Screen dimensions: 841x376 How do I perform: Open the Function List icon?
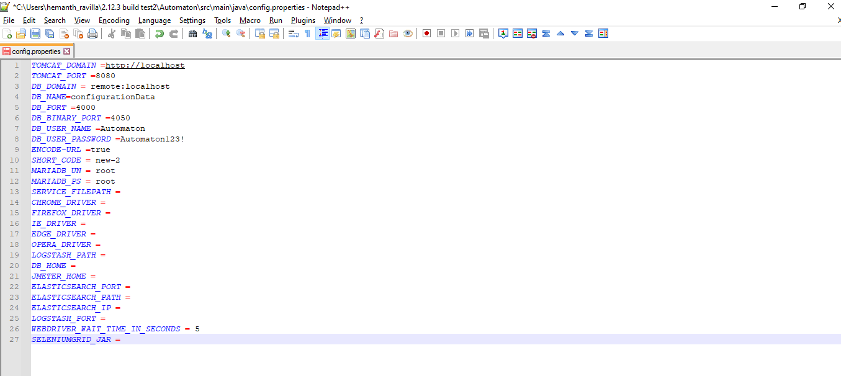pyautogui.click(x=379, y=34)
